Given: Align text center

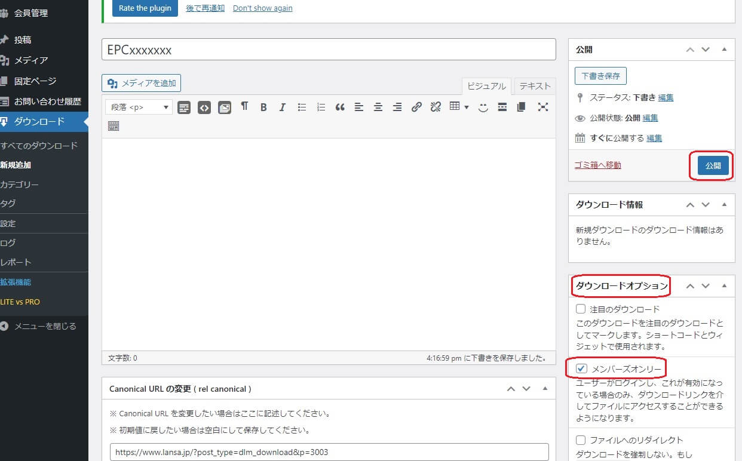Looking at the screenshot, I should tap(378, 107).
